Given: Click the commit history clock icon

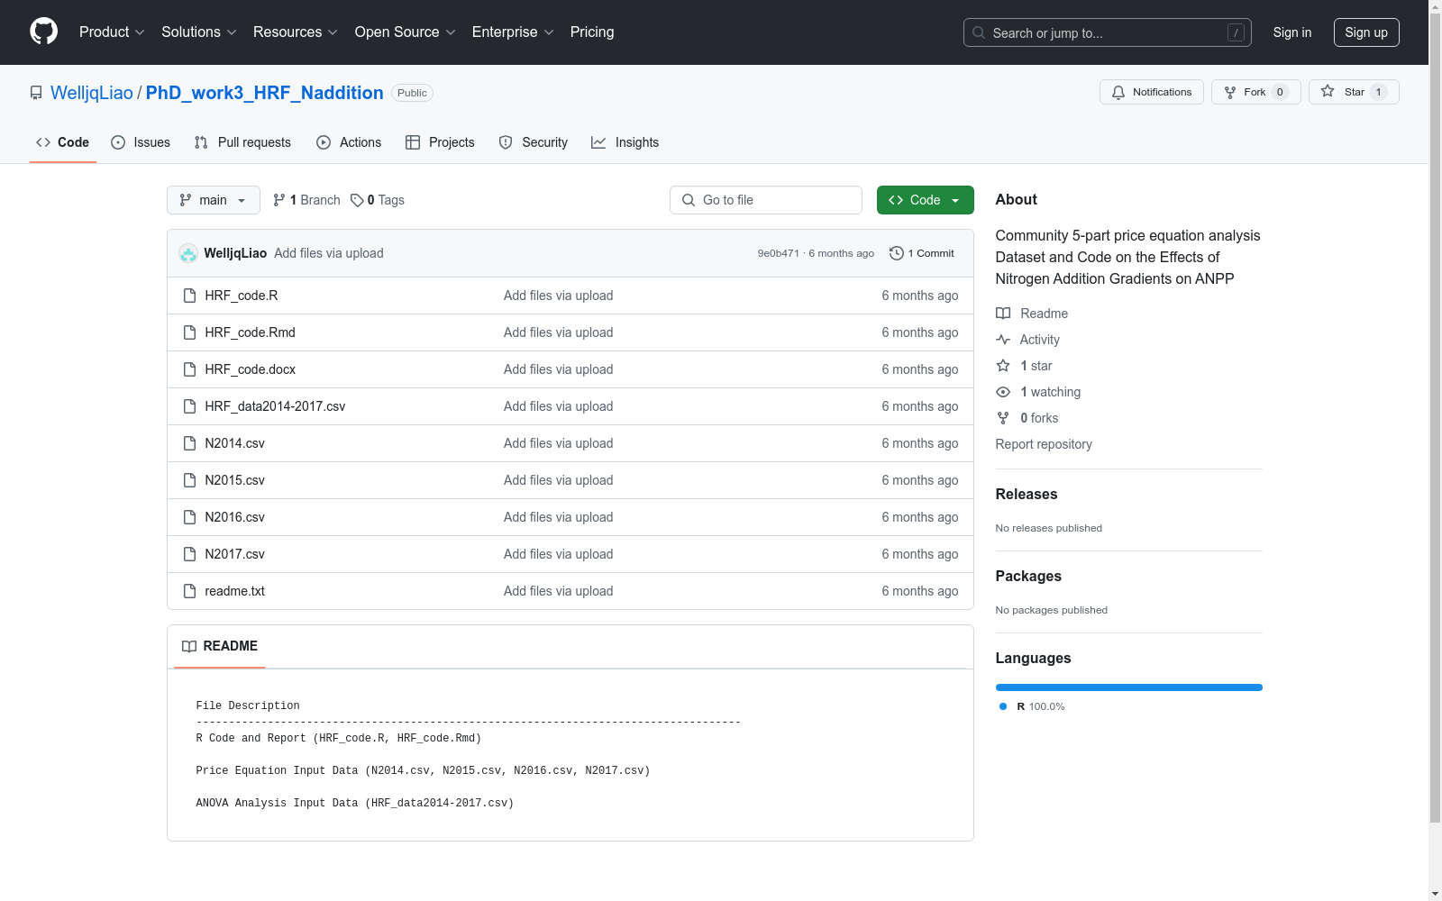Looking at the screenshot, I should [x=896, y=253].
